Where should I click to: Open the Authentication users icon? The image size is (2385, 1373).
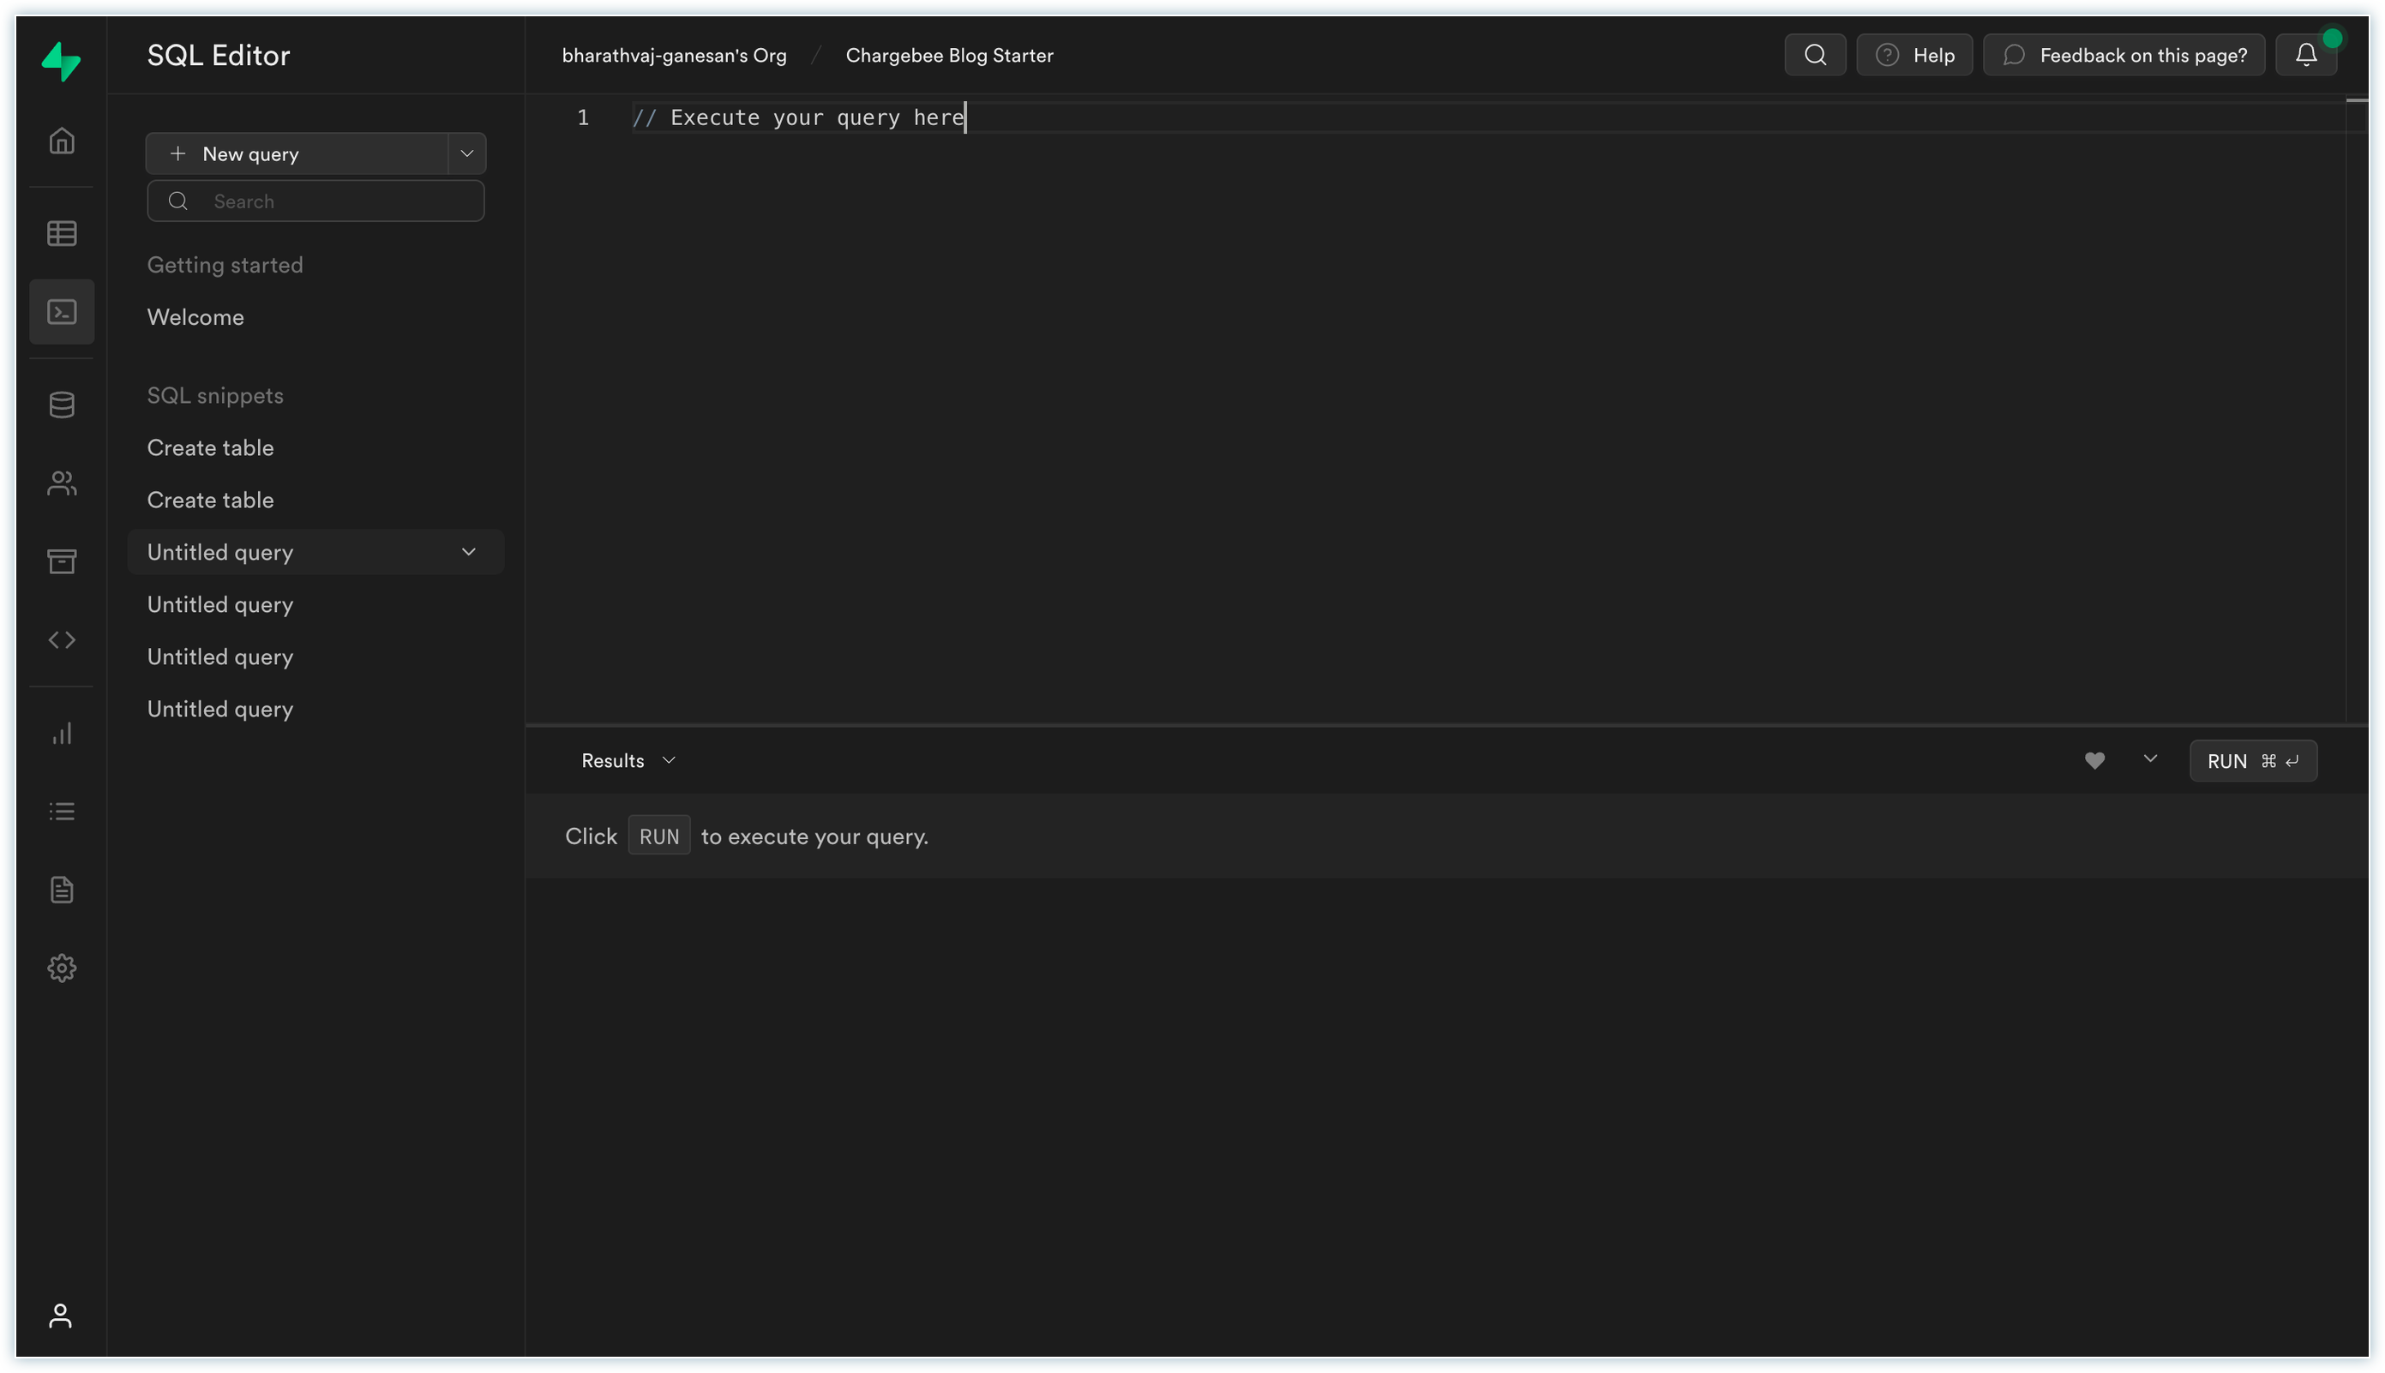tap(63, 483)
